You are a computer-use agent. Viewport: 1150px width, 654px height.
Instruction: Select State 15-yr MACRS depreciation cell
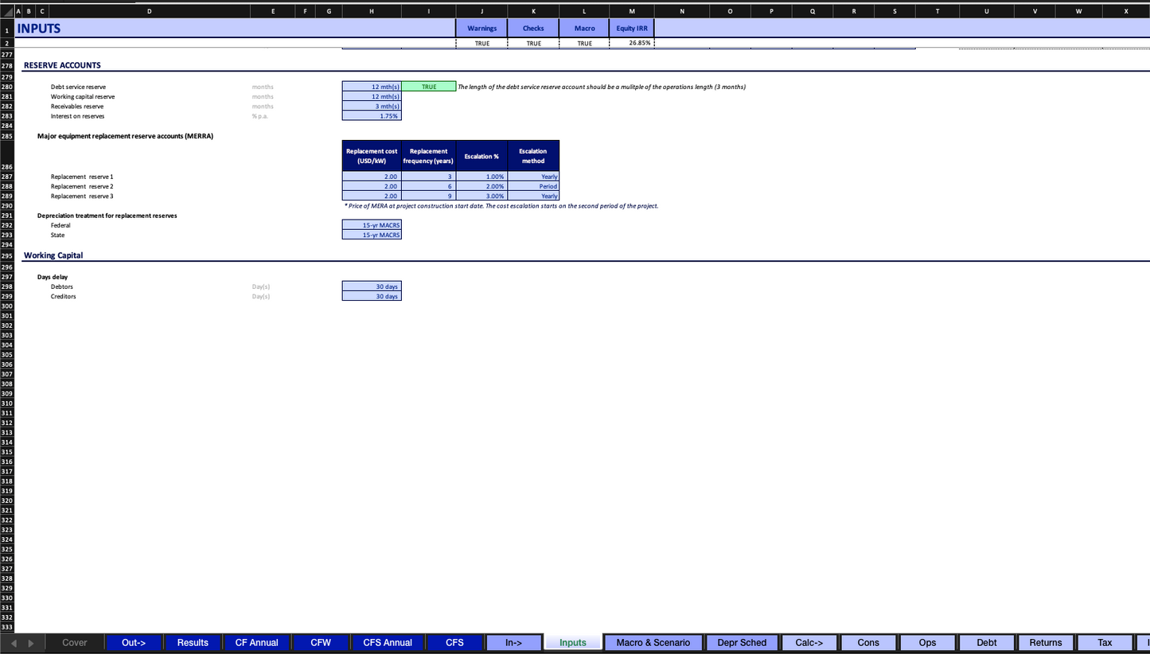click(x=372, y=235)
